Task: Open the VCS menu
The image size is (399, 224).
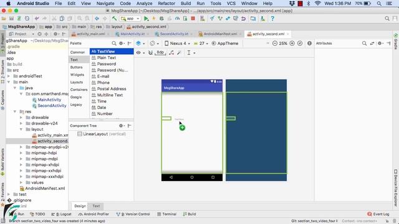Action: click(231, 3)
